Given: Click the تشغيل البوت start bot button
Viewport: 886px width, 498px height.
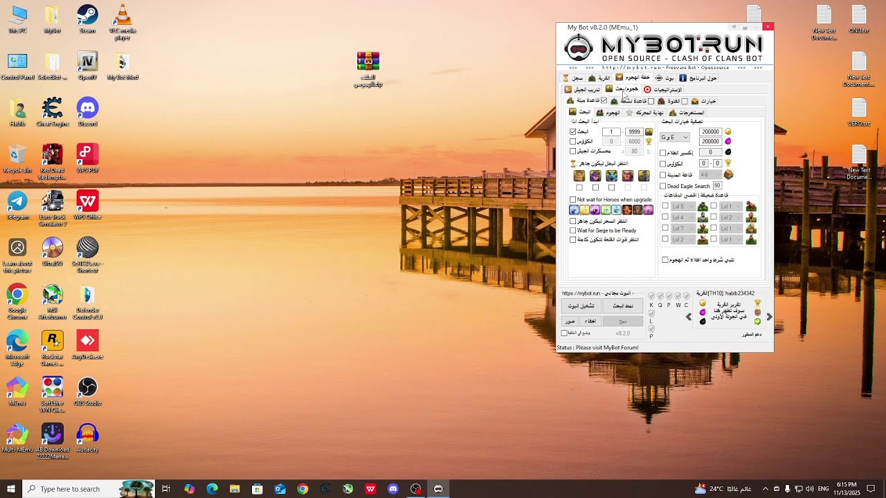Looking at the screenshot, I should click(x=581, y=306).
